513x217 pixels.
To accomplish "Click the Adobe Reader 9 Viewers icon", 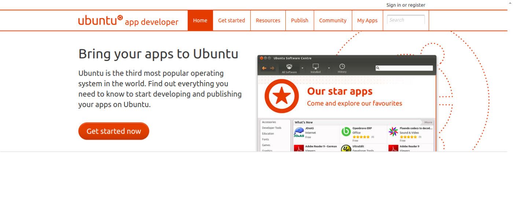I will click(394, 148).
